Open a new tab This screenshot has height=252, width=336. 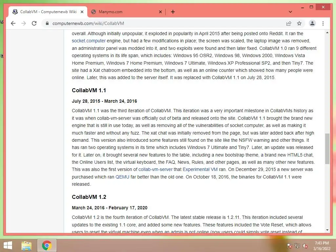tap(173, 12)
